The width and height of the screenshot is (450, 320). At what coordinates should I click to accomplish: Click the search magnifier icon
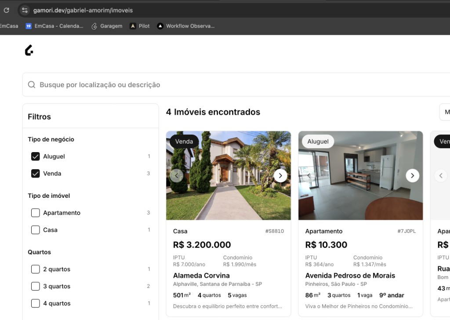click(x=32, y=85)
